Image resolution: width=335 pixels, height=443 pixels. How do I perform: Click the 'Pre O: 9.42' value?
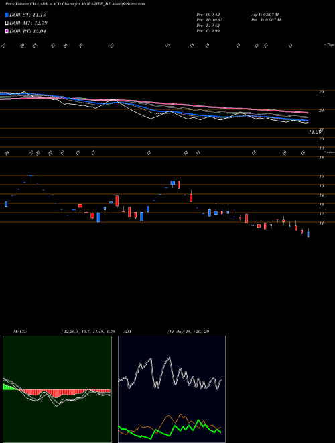click(x=208, y=15)
